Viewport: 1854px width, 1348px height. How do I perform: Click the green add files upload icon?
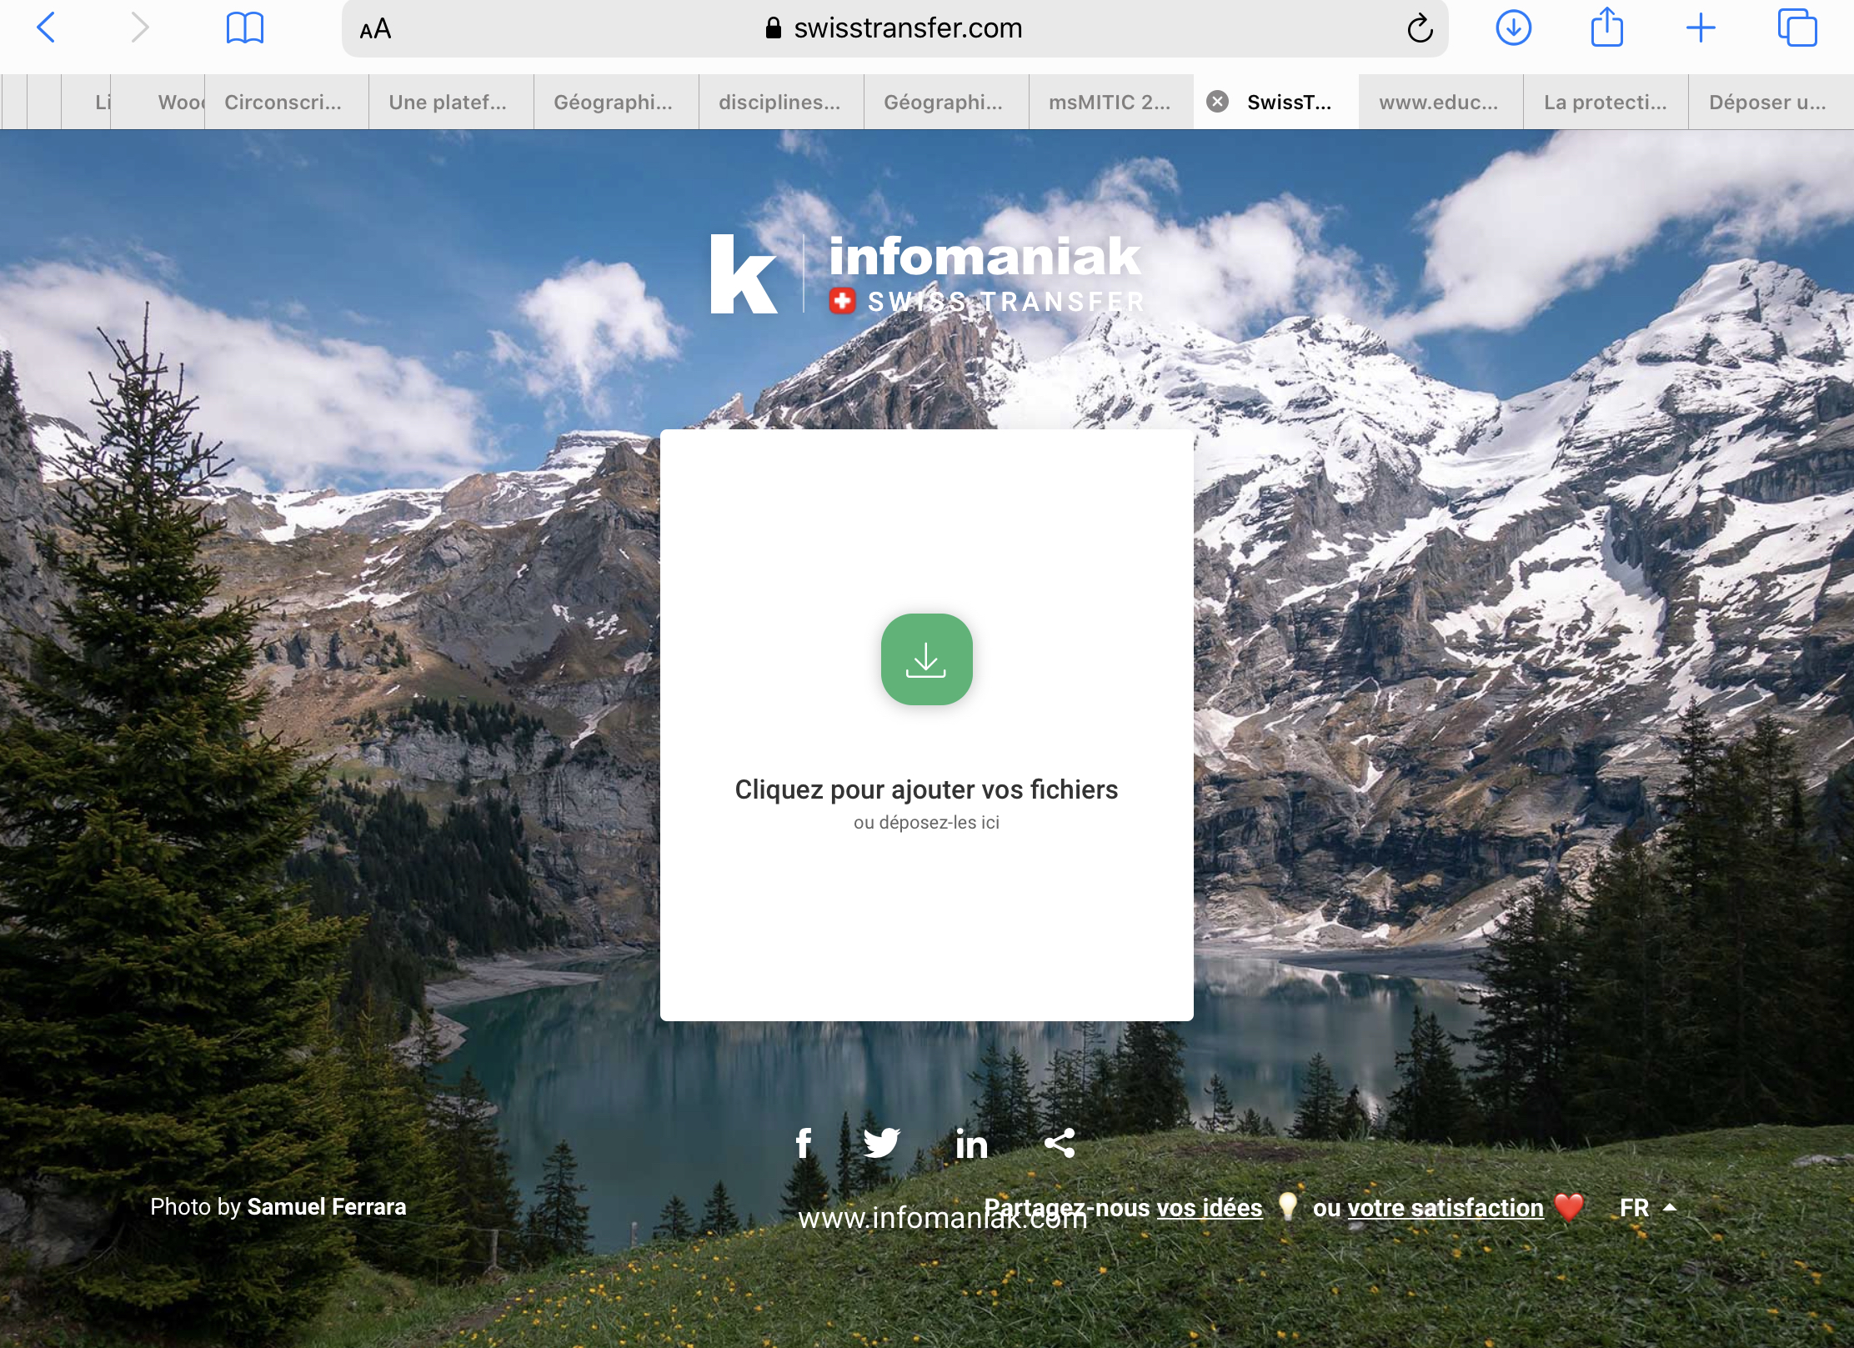[x=926, y=659]
